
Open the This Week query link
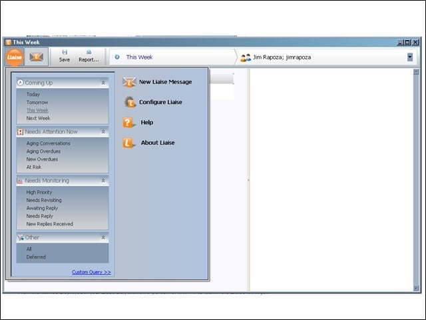pyautogui.click(x=37, y=110)
